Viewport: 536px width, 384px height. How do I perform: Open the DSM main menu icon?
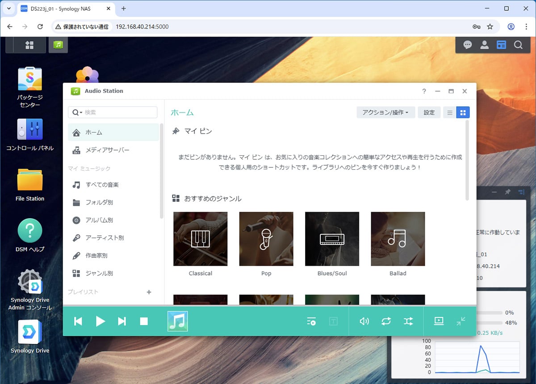point(29,45)
